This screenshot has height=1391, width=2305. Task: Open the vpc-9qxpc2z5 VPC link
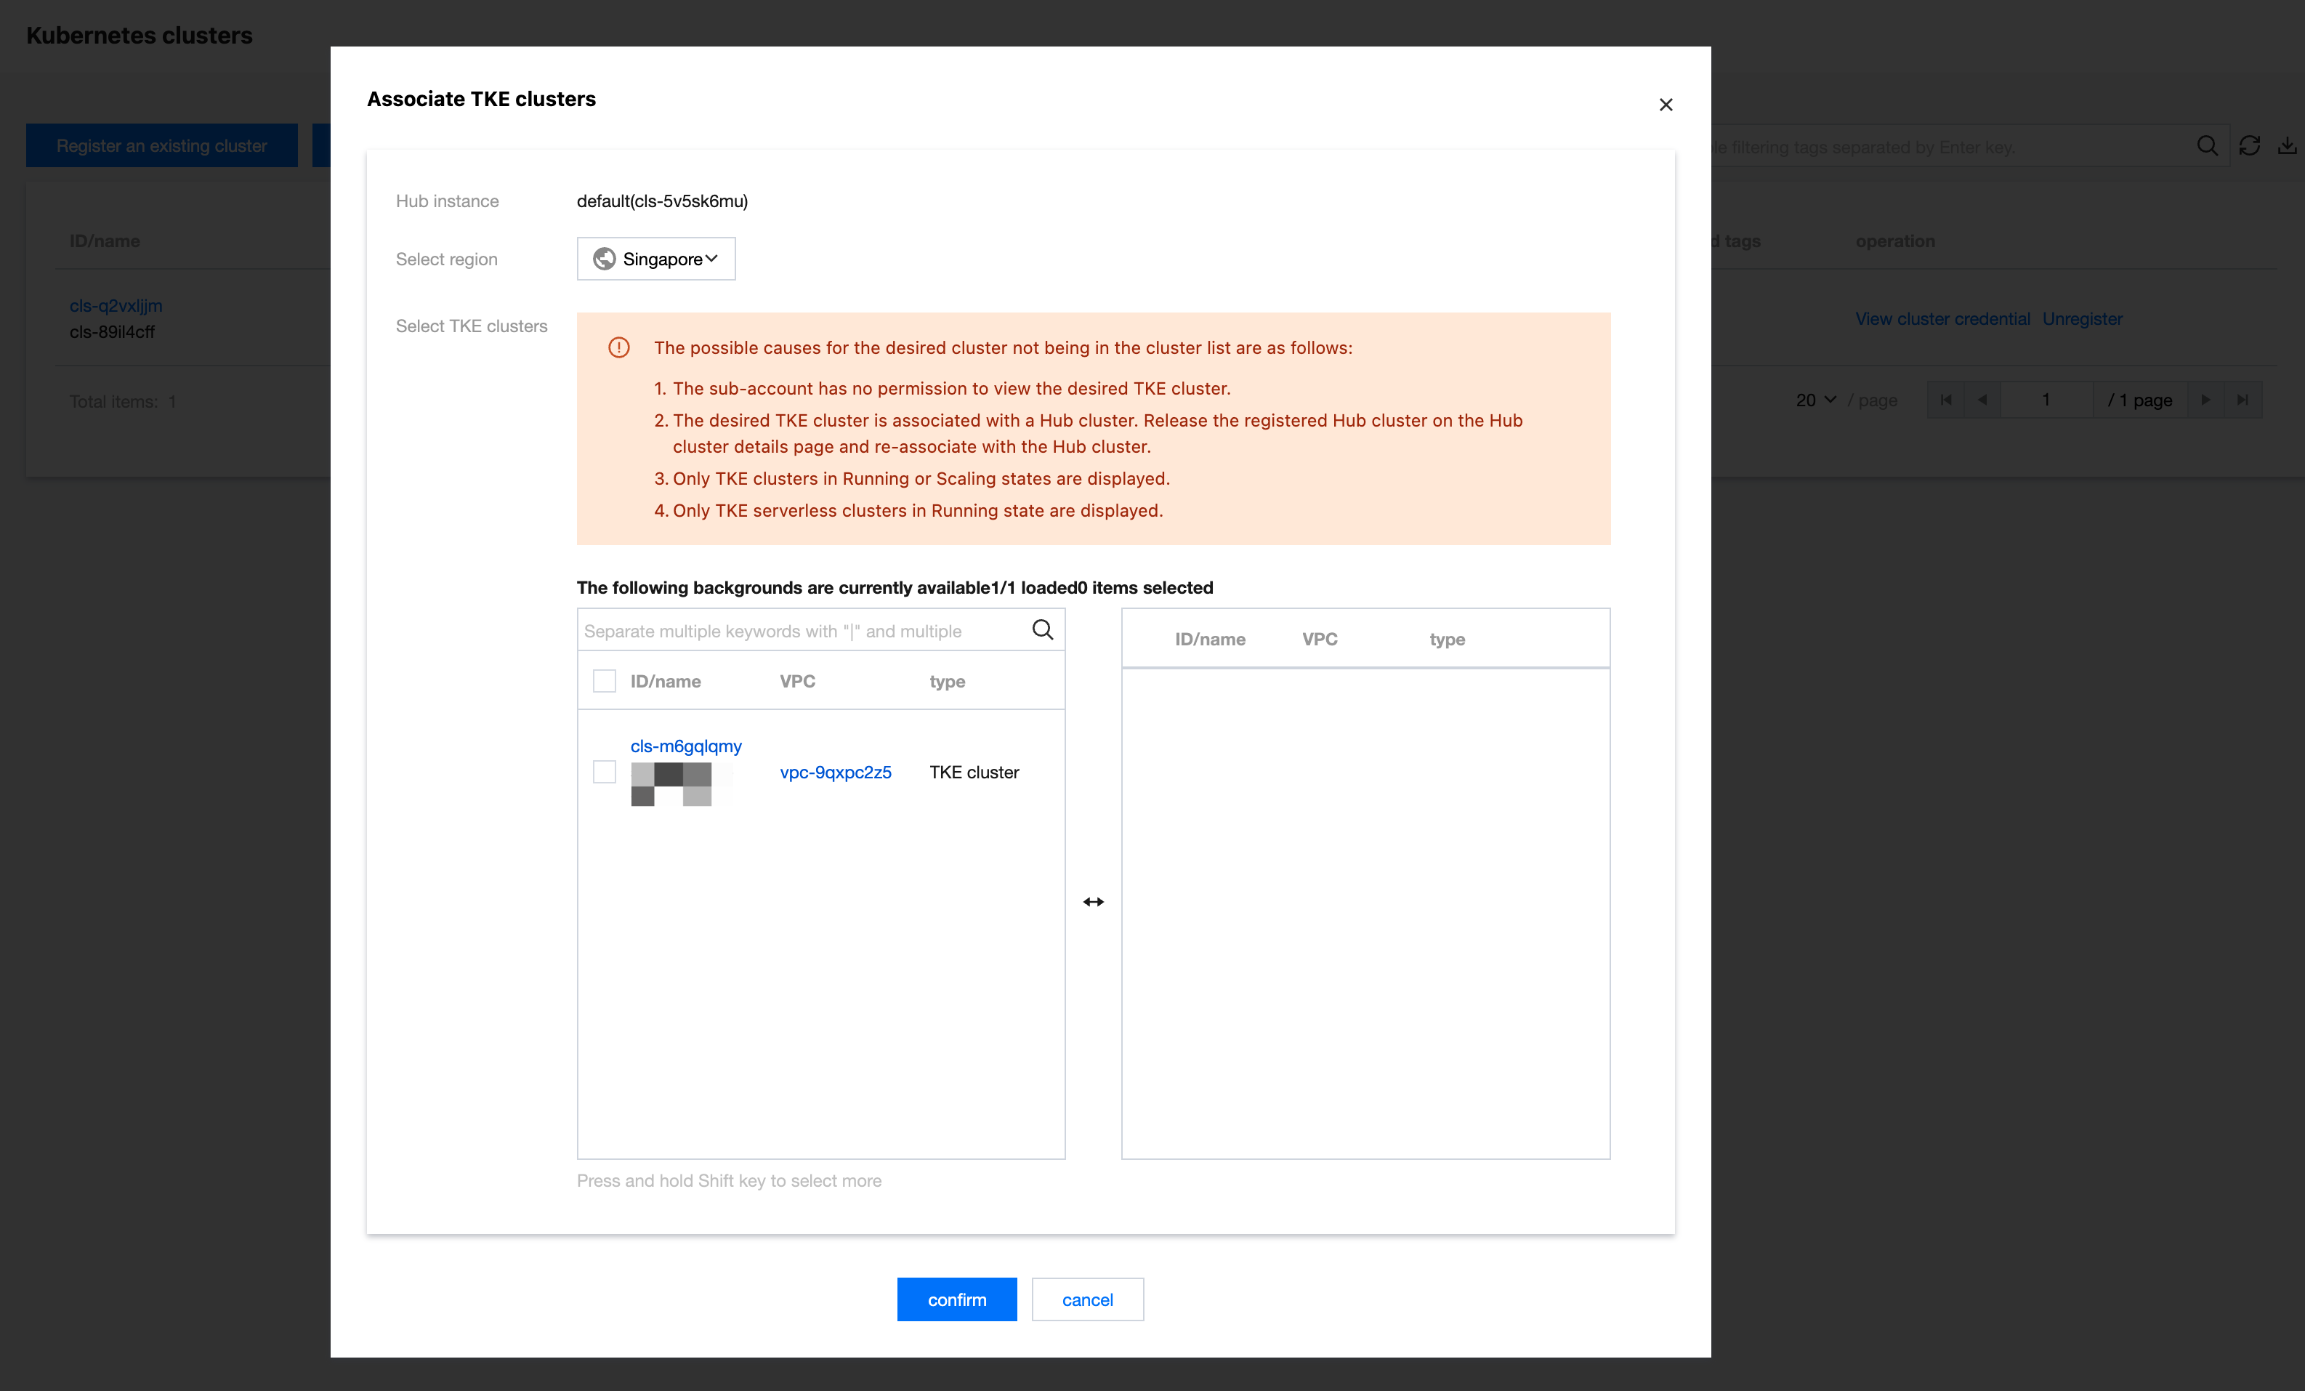pos(836,773)
